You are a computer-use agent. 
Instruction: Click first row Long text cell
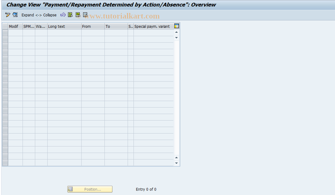[64, 33]
